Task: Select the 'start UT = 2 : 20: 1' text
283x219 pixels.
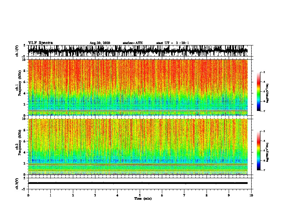Action: pyautogui.click(x=173, y=43)
